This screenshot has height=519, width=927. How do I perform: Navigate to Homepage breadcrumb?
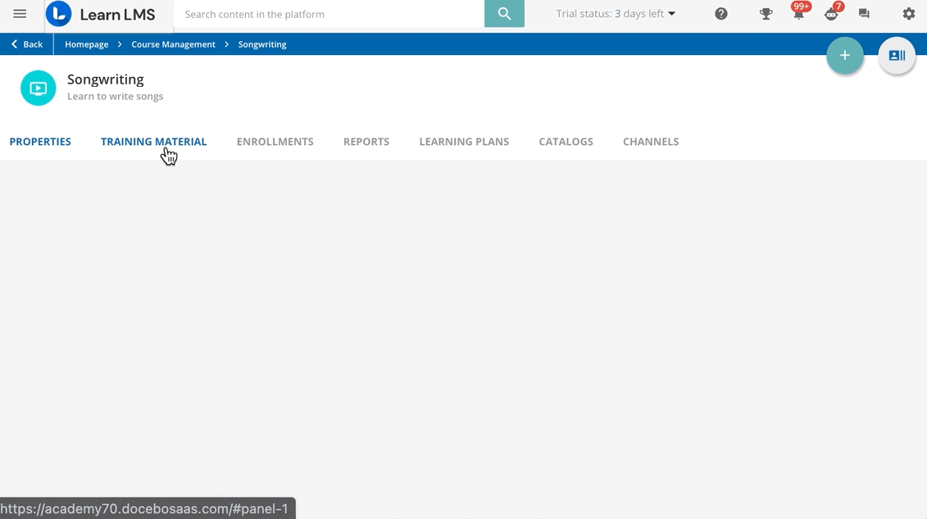[x=86, y=44]
